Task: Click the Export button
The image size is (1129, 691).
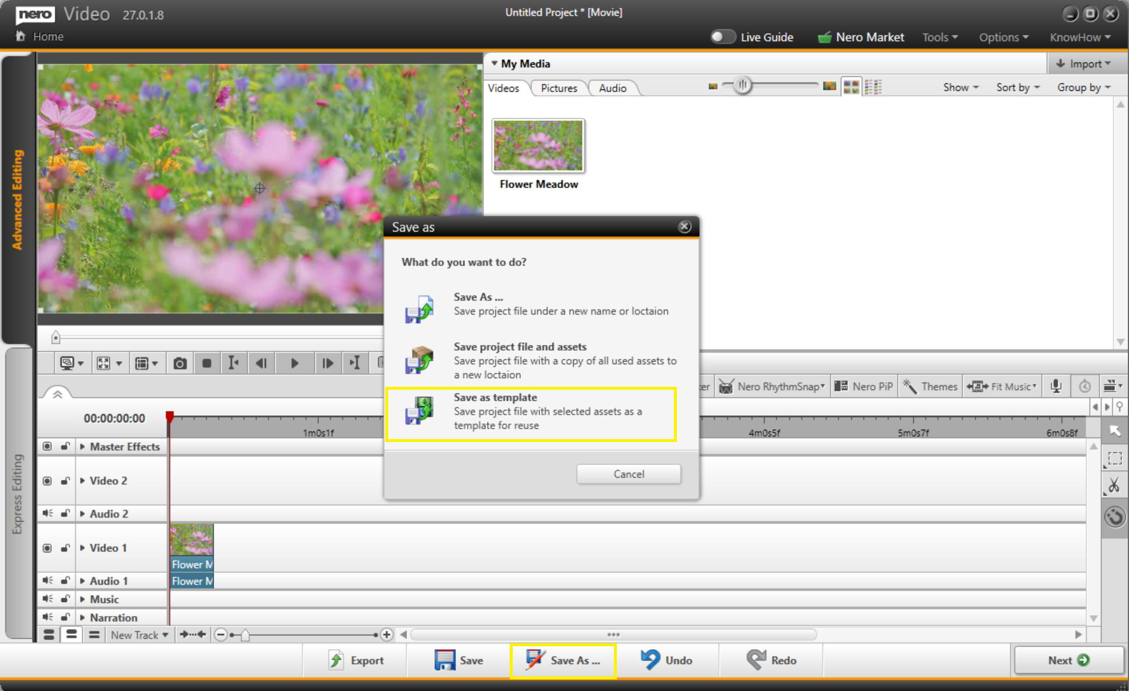Action: 356,660
